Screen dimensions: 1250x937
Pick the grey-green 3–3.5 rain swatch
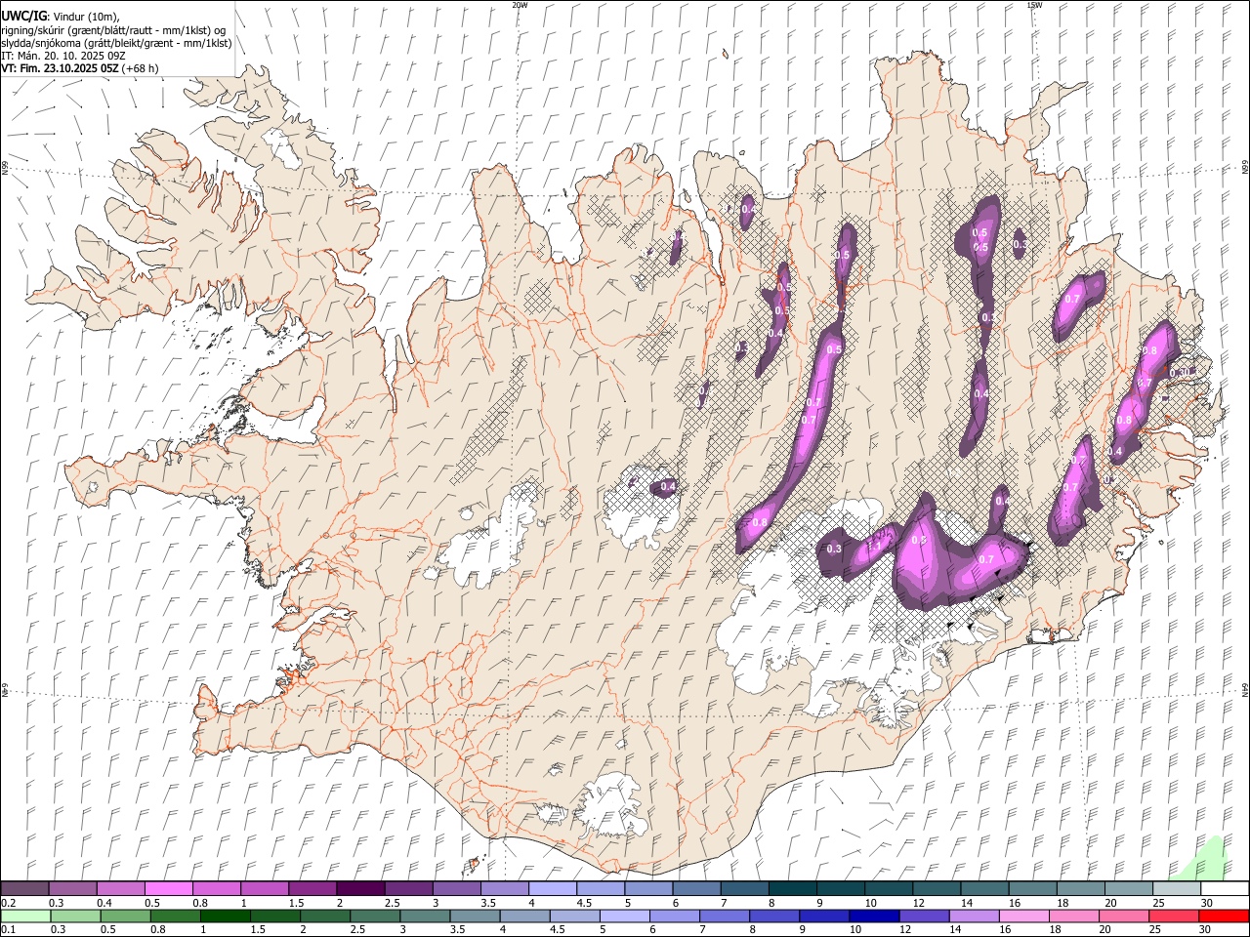click(x=424, y=916)
